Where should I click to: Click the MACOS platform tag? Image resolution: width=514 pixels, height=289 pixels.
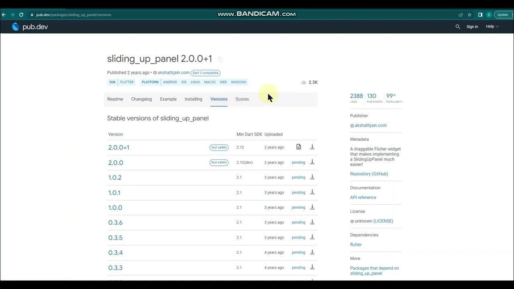(x=210, y=82)
